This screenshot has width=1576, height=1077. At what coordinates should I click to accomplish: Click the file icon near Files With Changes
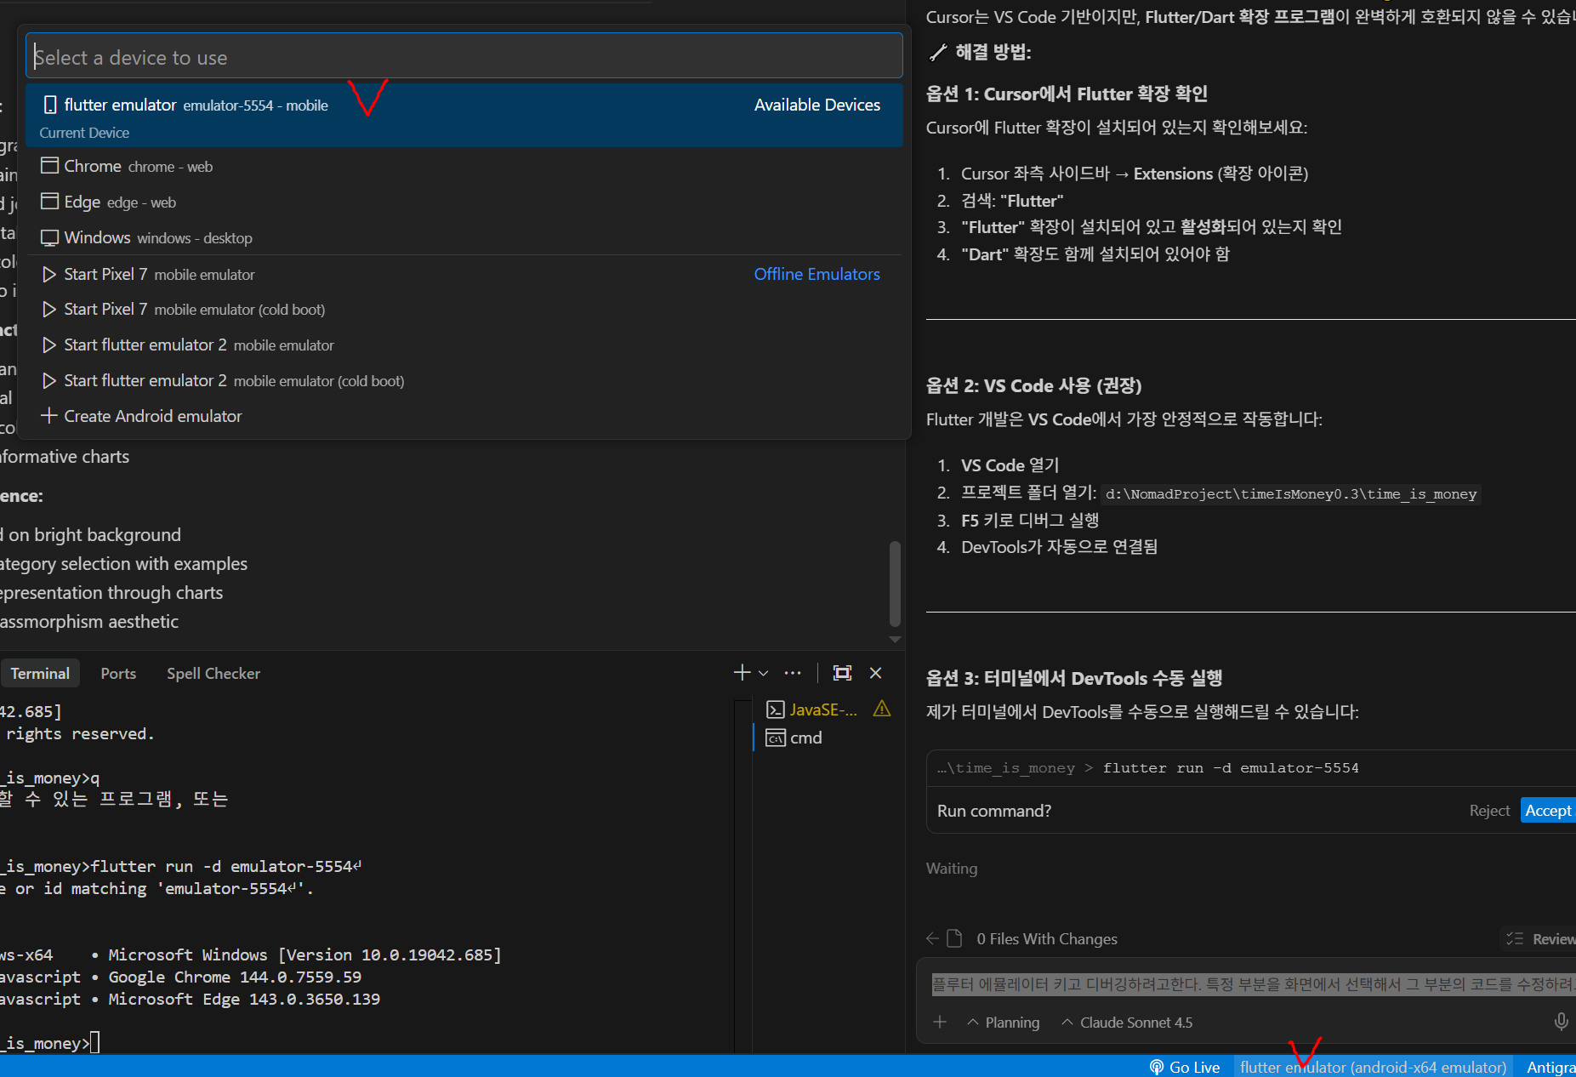click(954, 938)
